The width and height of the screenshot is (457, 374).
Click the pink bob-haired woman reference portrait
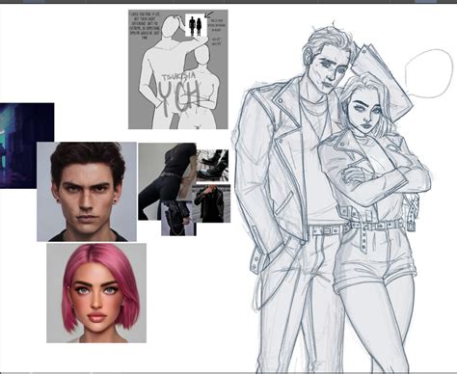coord(96,293)
